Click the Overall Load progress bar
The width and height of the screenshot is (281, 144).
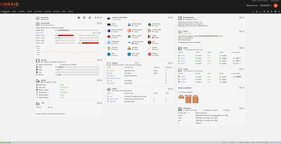tap(78, 30)
